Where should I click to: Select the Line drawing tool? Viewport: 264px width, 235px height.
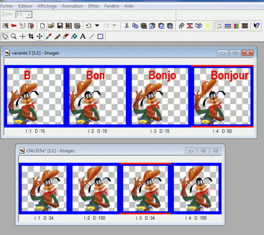coord(92,37)
